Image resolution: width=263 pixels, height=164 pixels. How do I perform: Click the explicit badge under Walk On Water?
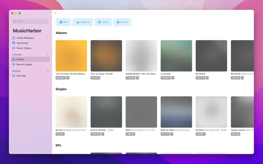tap(172, 134)
